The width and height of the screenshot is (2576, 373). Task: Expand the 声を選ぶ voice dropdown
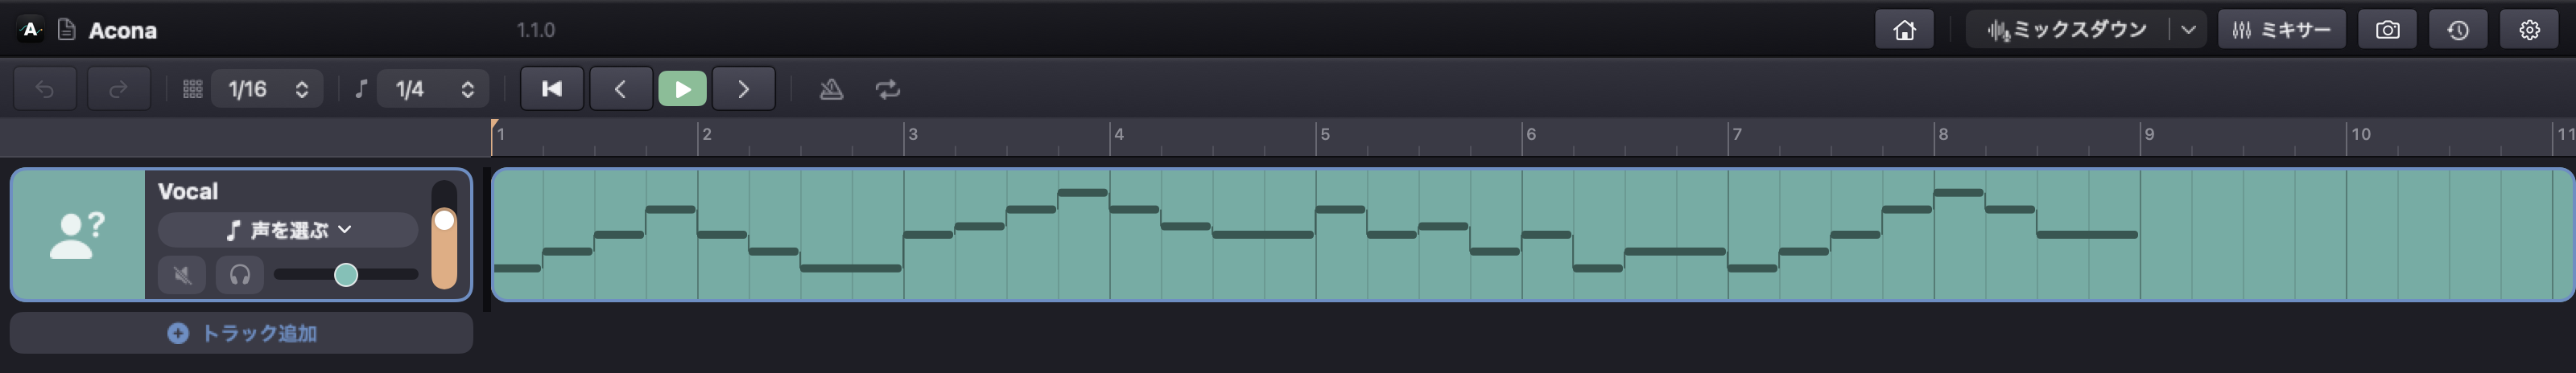tap(288, 229)
